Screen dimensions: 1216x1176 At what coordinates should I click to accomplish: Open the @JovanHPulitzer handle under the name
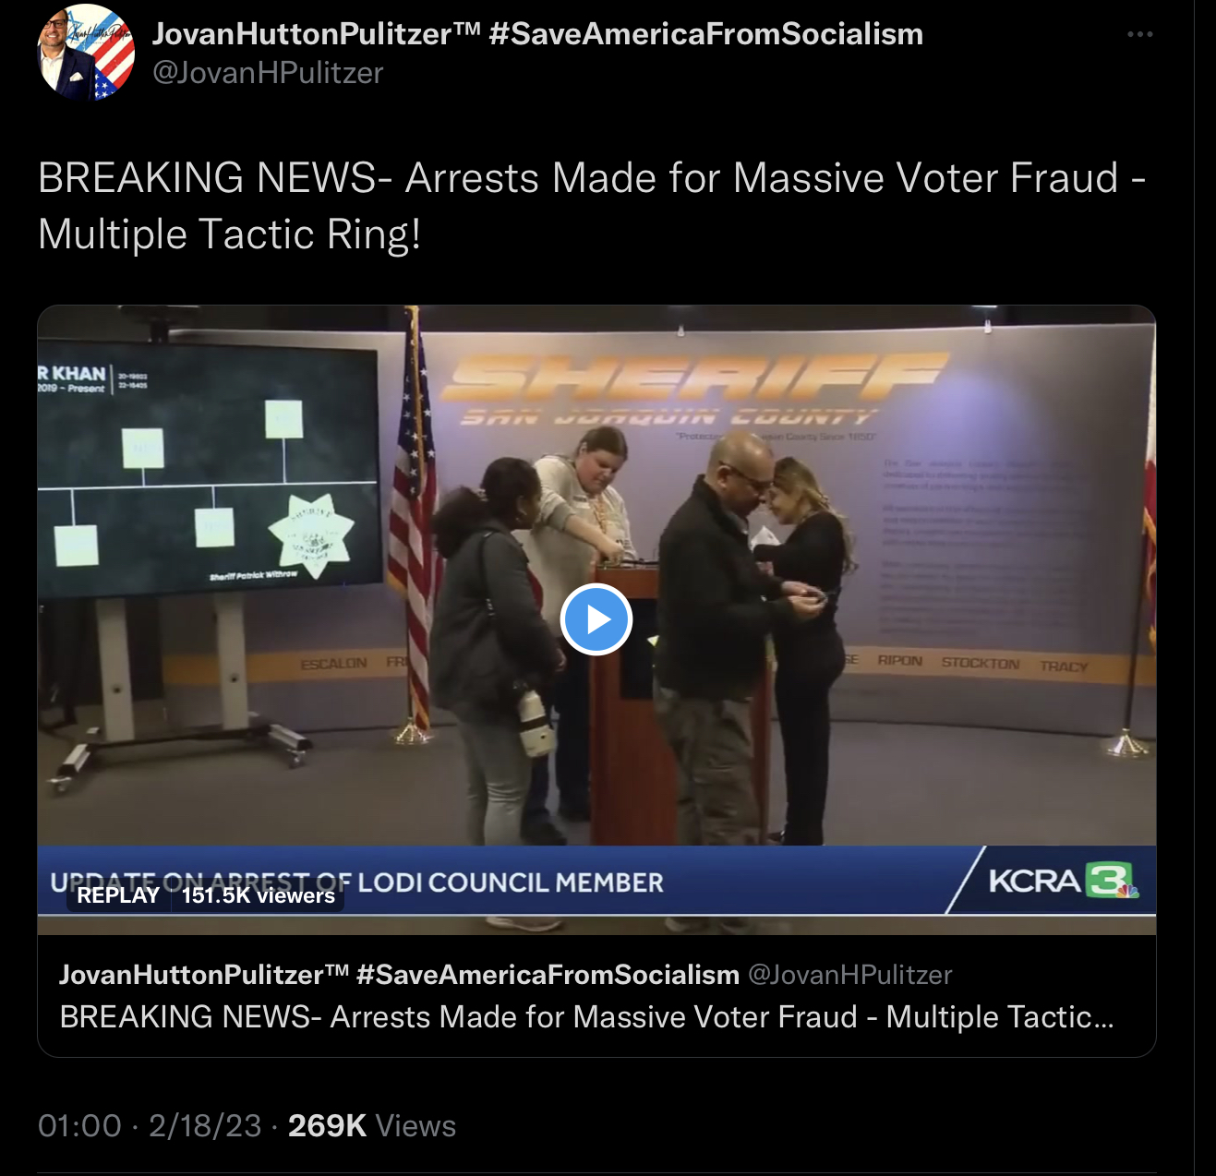268,72
